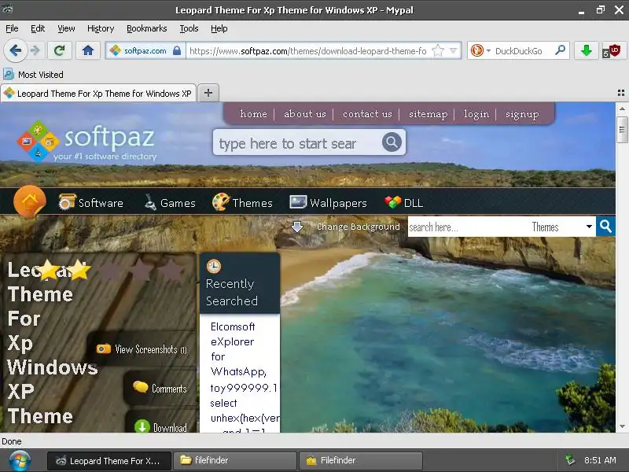Click the scrollbar up arrow
Screen dimensions: 629x472
coord(622,109)
